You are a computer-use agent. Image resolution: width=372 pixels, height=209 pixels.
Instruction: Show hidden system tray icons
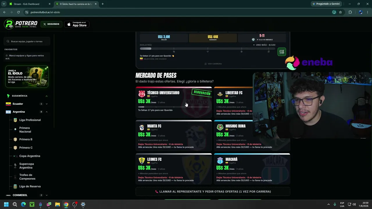coord(328,204)
